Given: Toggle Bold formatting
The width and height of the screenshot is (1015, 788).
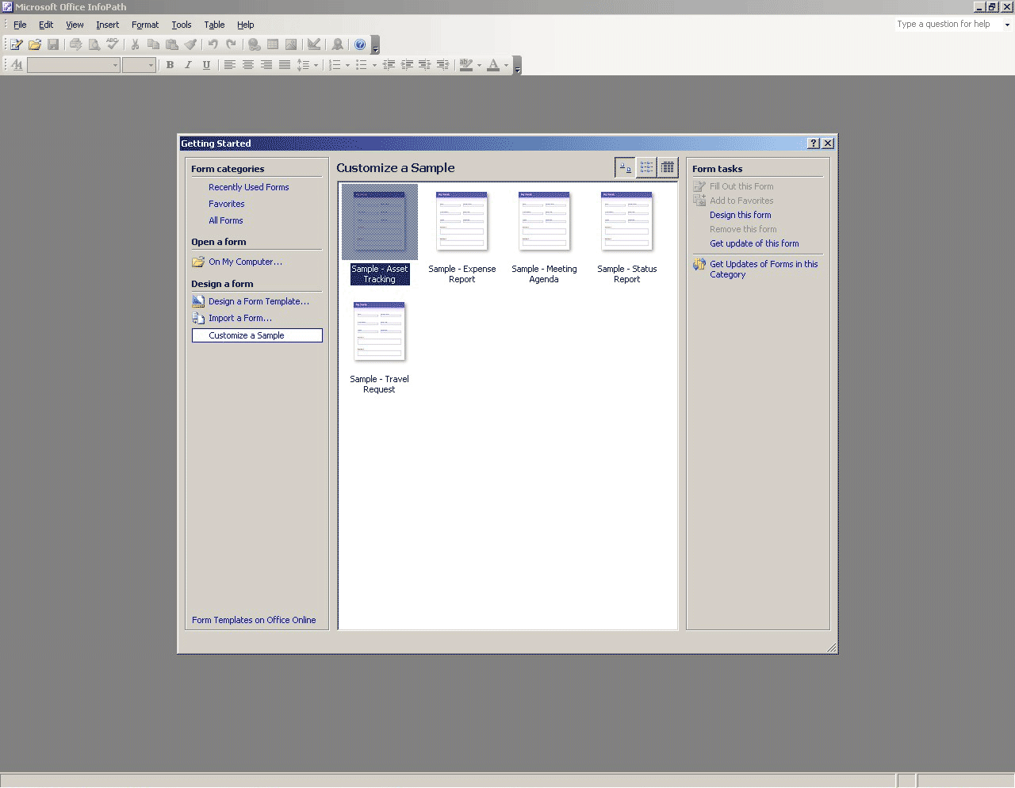Looking at the screenshot, I should tap(170, 65).
